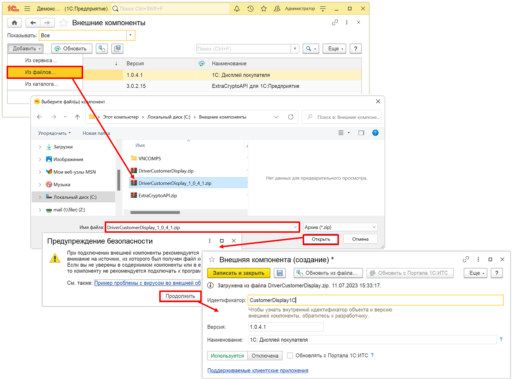Screen dimensions: 515x380
Task: Click Версия column header
Action: point(159,64)
